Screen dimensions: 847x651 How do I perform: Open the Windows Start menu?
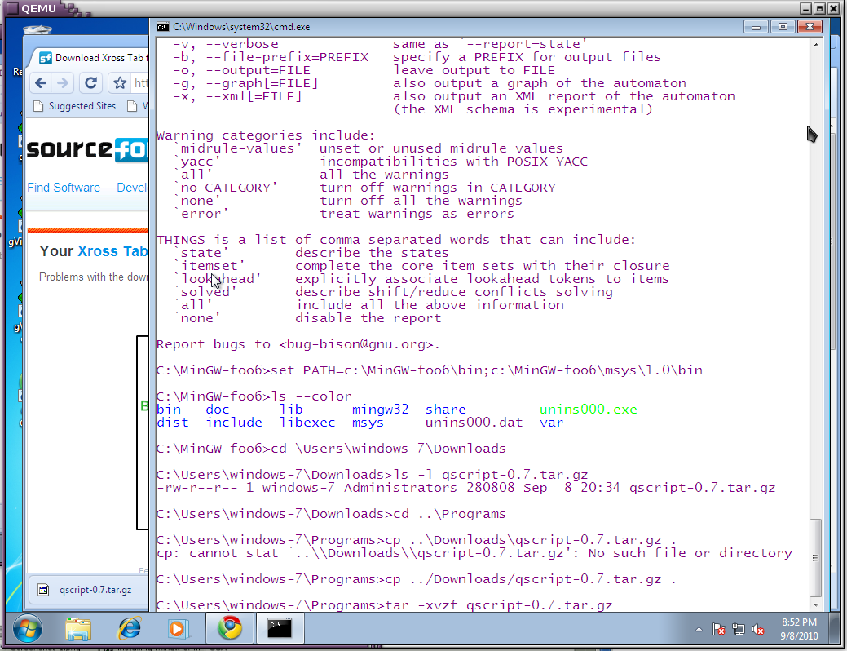(x=26, y=628)
